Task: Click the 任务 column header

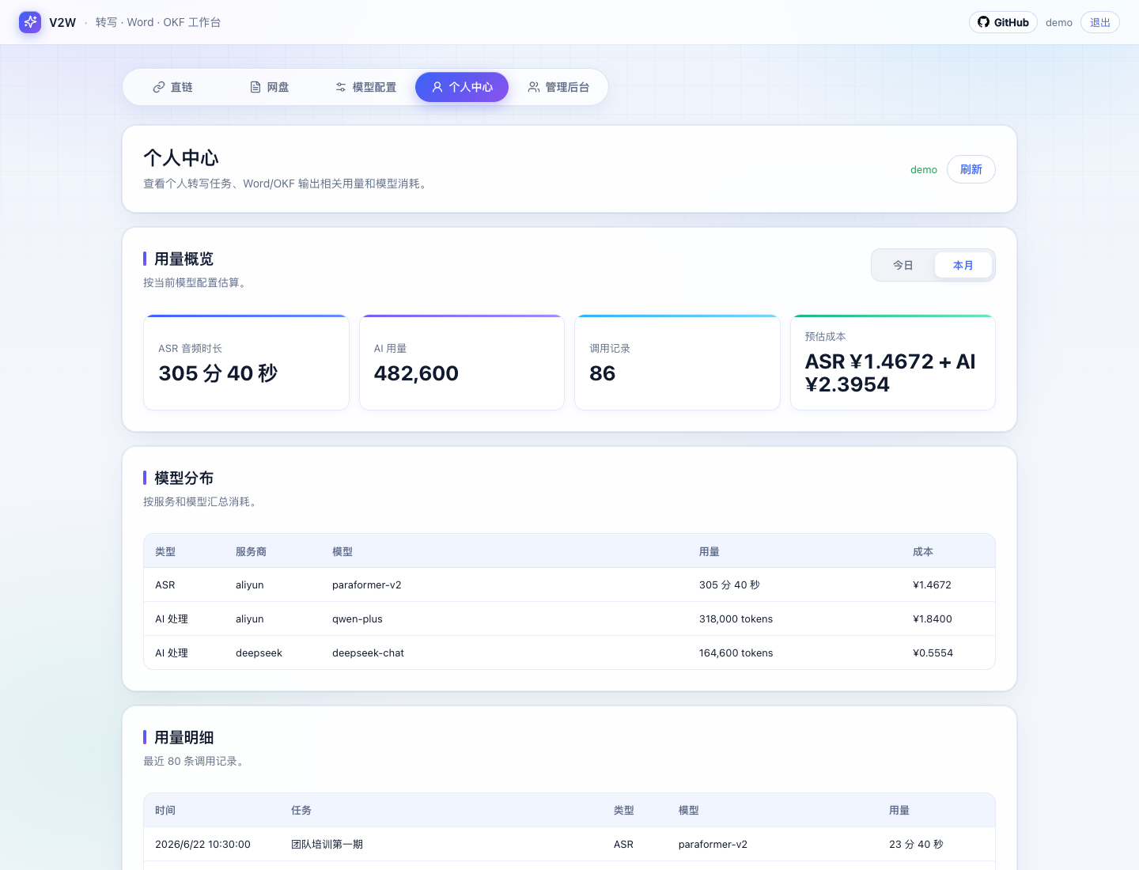Action: pyautogui.click(x=301, y=810)
